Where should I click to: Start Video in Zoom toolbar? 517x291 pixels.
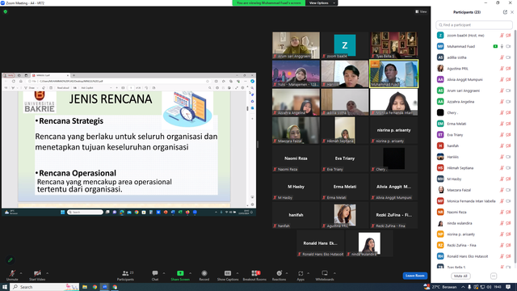click(x=37, y=275)
